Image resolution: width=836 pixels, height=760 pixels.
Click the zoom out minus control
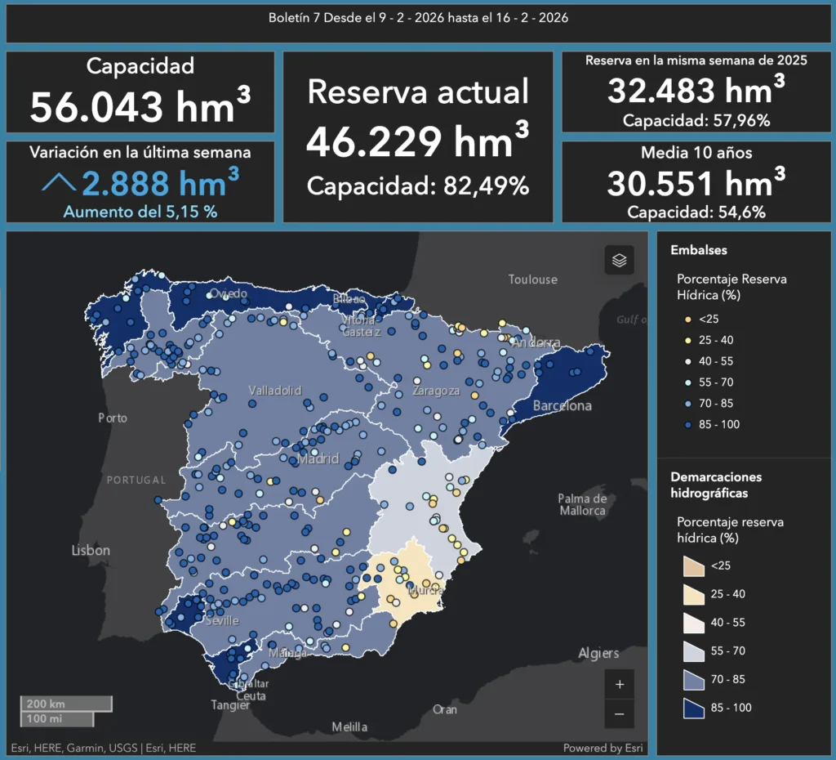coord(619,714)
